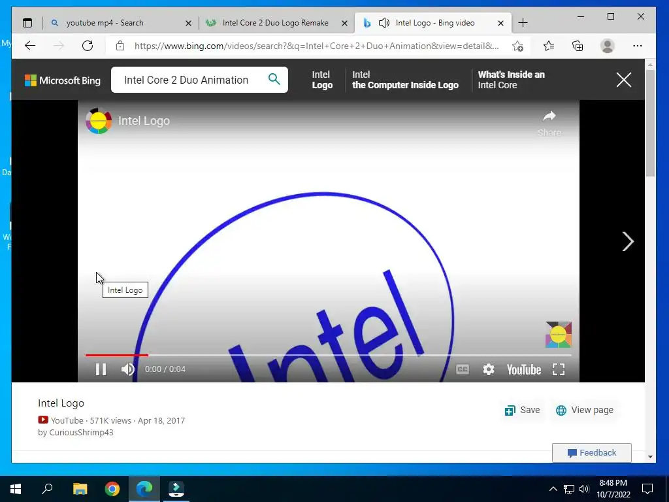Open taskbar search
The height and width of the screenshot is (502, 669).
[47, 489]
